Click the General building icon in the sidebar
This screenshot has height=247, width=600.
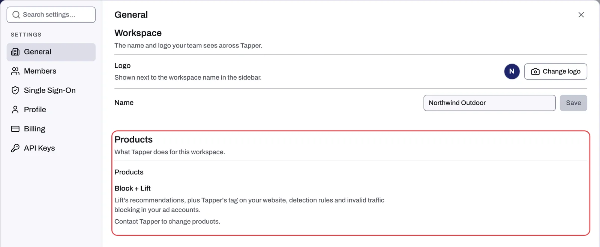click(x=15, y=52)
